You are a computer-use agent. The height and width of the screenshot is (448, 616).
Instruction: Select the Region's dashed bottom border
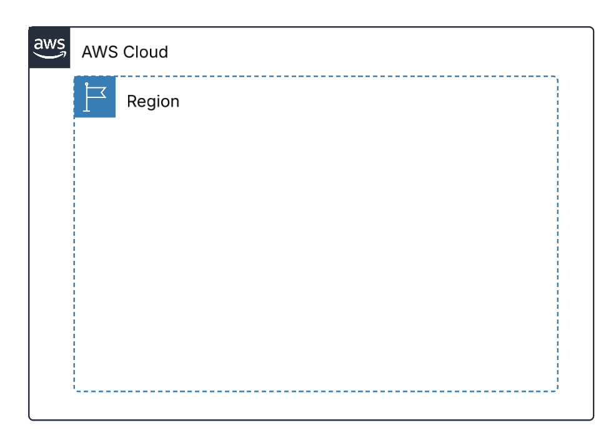click(x=316, y=391)
